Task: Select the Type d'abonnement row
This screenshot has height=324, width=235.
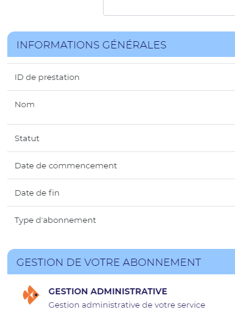Action: [x=121, y=220]
